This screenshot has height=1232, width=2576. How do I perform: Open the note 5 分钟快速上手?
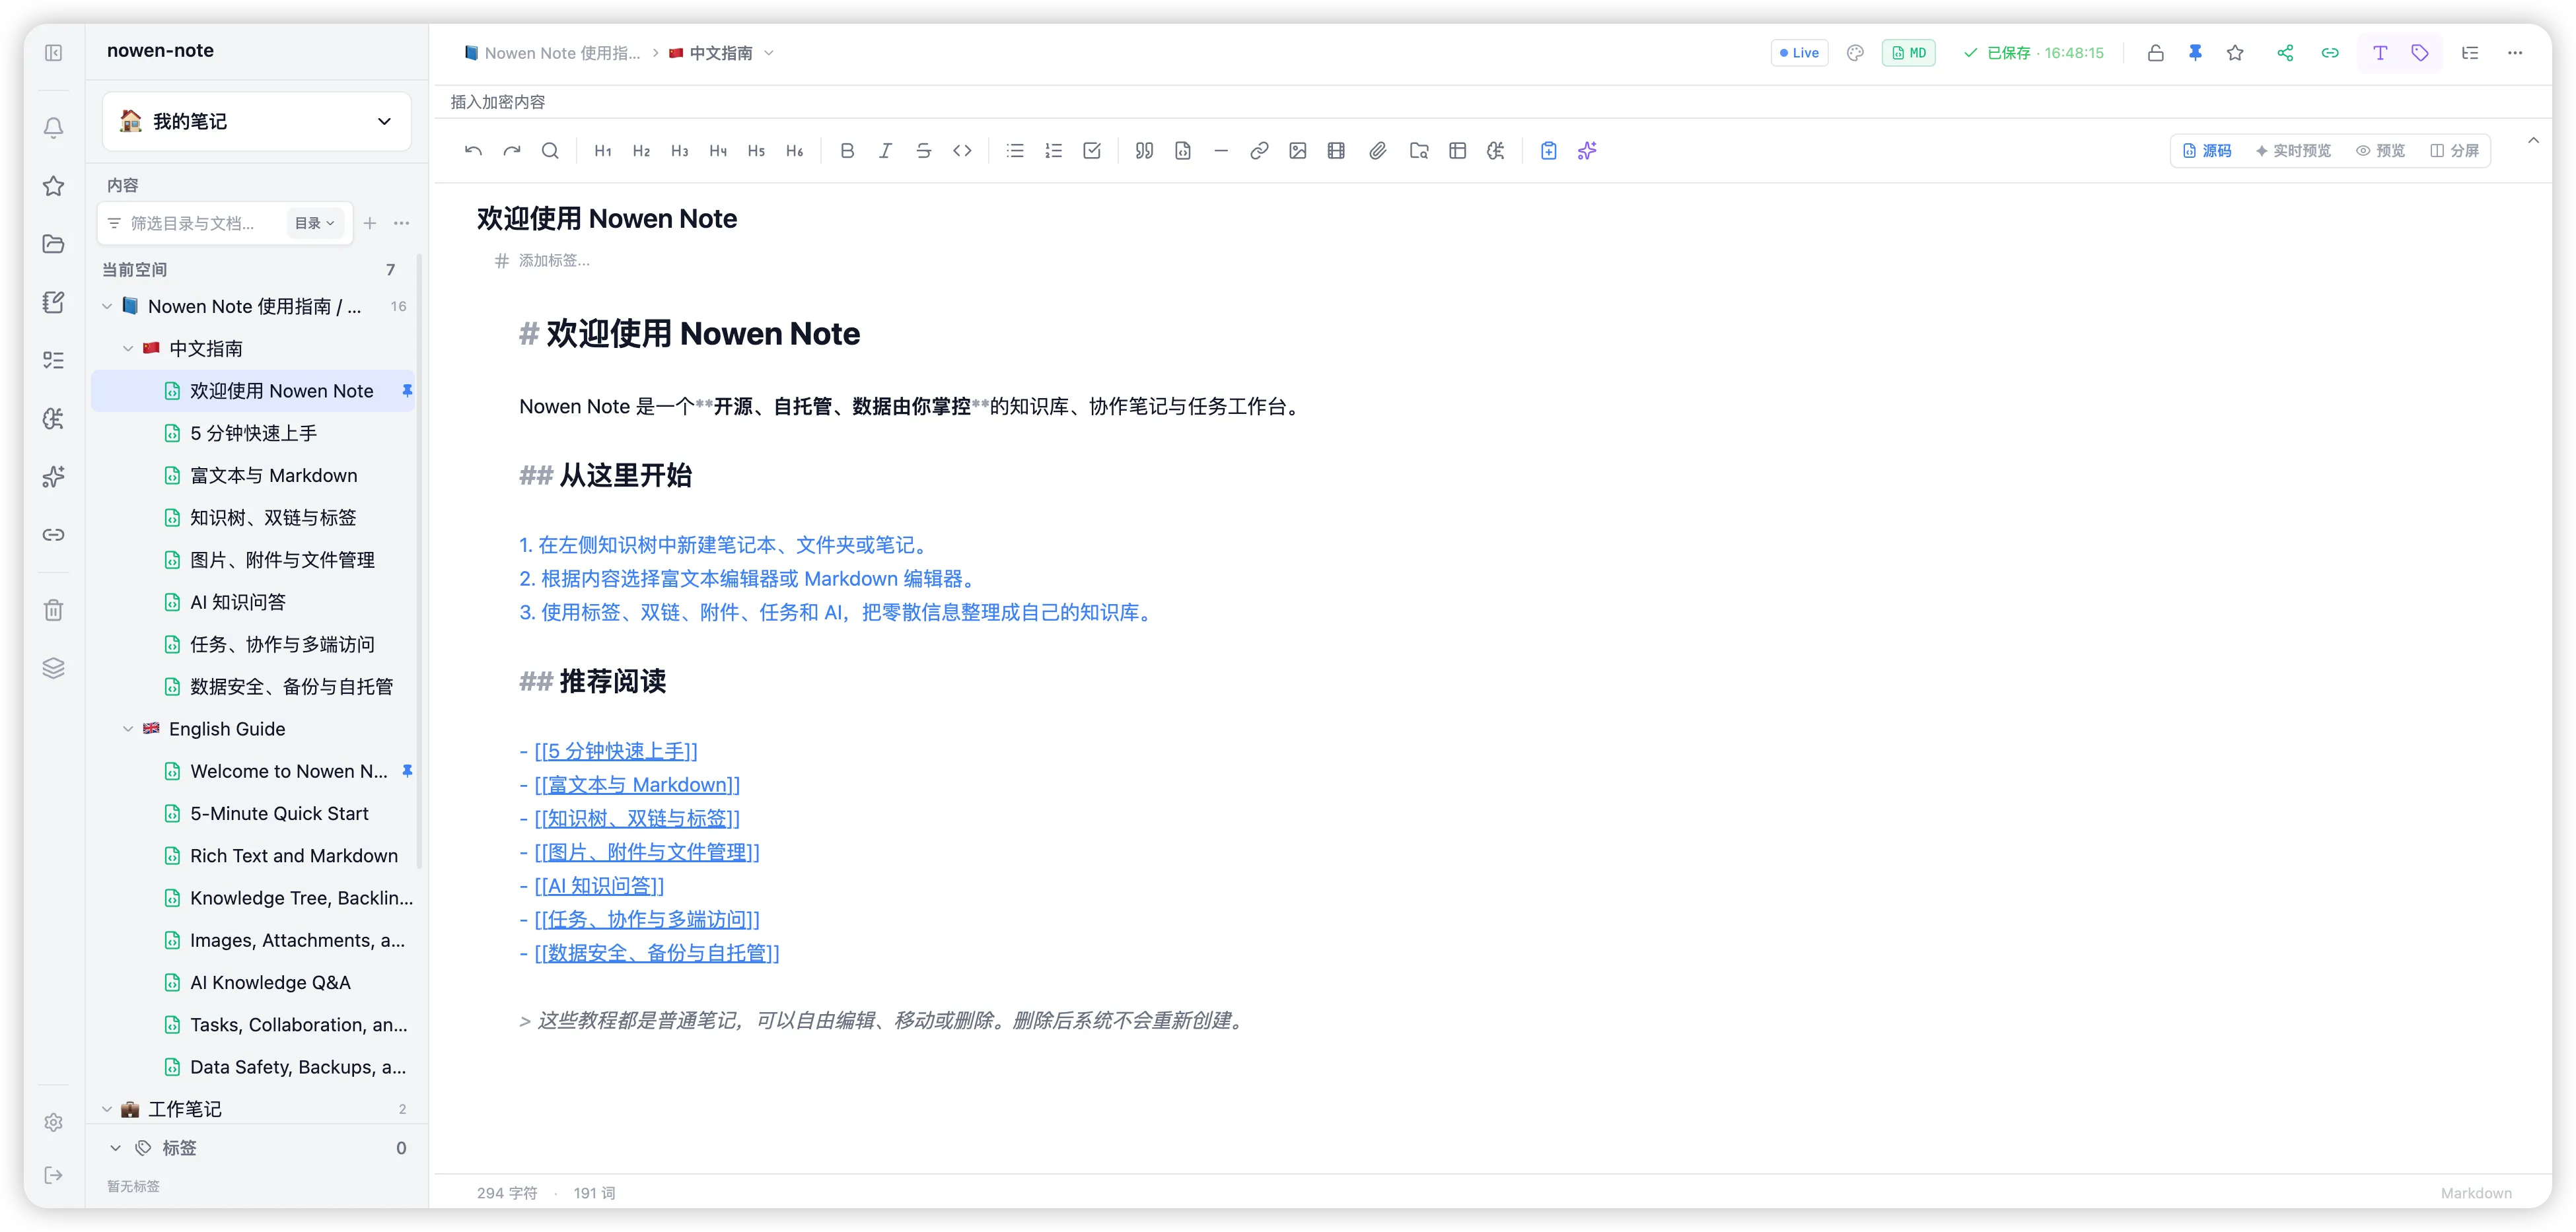pos(253,434)
